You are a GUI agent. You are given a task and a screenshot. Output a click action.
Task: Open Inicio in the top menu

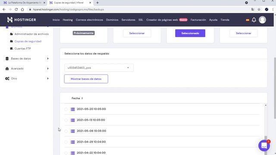coord(56,20)
